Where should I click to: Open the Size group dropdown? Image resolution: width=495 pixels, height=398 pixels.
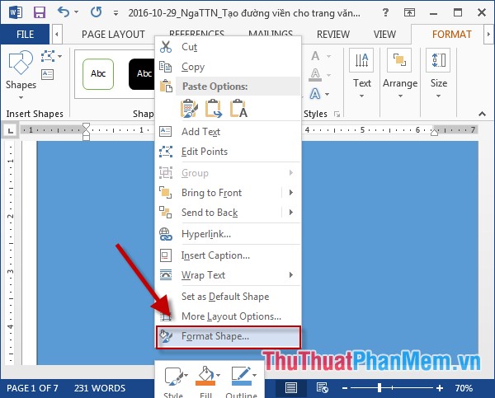(x=438, y=75)
